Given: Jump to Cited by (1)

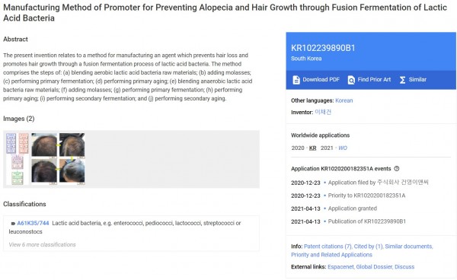Looking at the screenshot, I should [x=368, y=247].
